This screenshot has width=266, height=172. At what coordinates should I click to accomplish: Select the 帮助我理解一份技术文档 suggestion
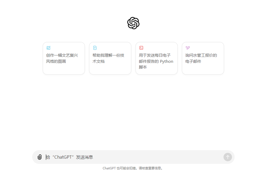[110, 58]
